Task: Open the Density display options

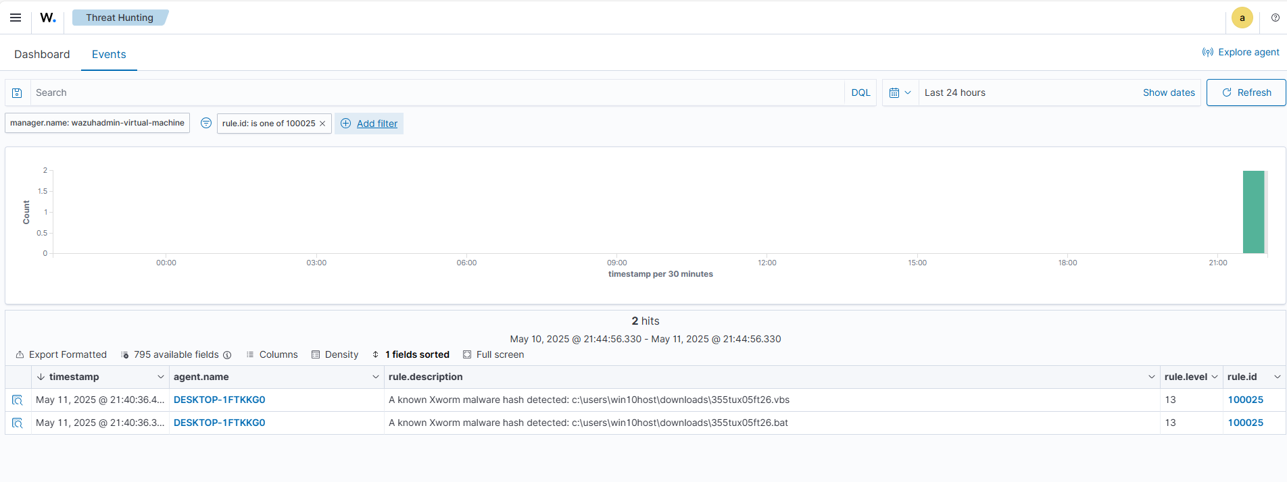Action: (x=335, y=355)
